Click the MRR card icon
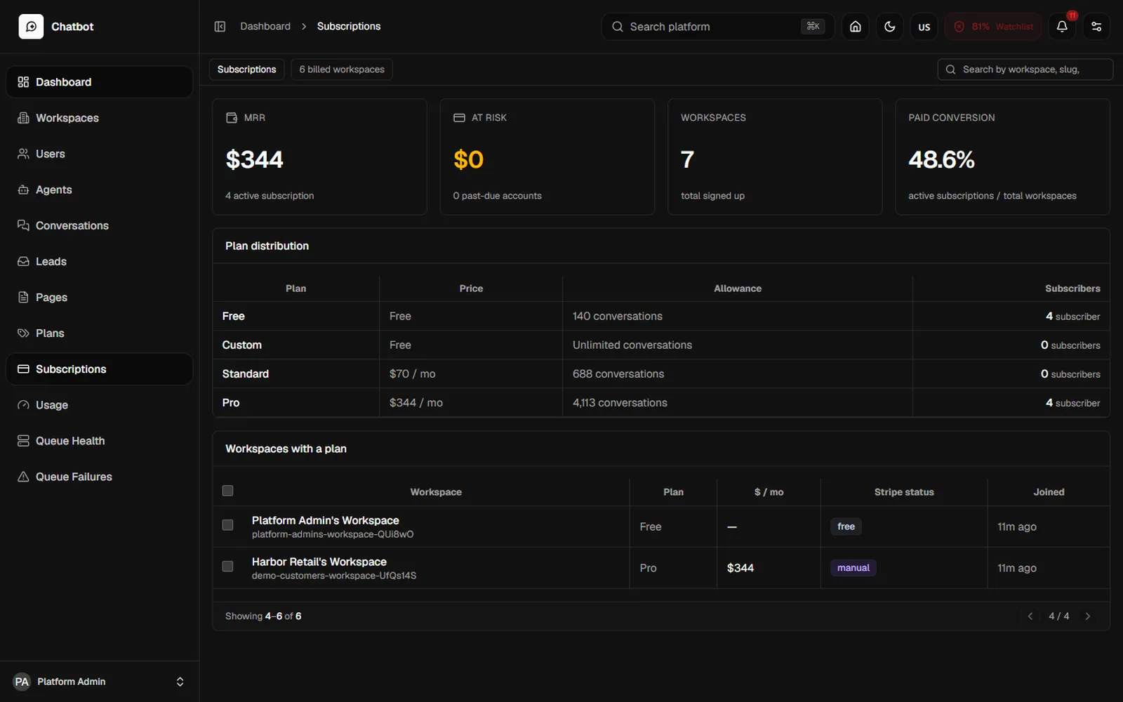This screenshot has width=1123, height=702. pos(232,118)
